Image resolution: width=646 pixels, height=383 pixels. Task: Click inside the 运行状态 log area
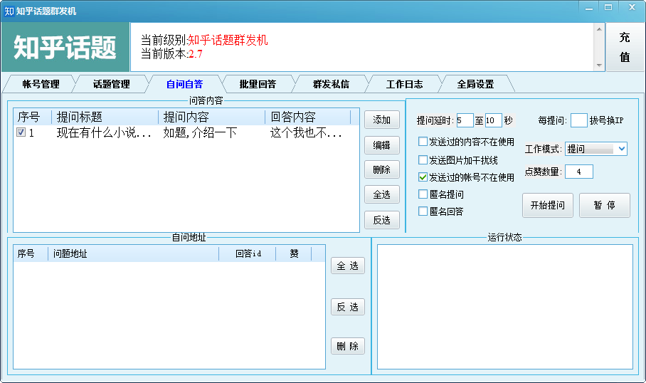[505, 307]
